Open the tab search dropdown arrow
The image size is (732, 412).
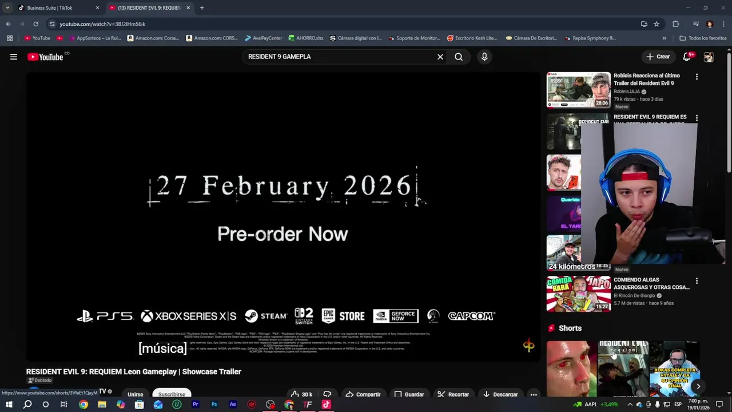coord(7,8)
